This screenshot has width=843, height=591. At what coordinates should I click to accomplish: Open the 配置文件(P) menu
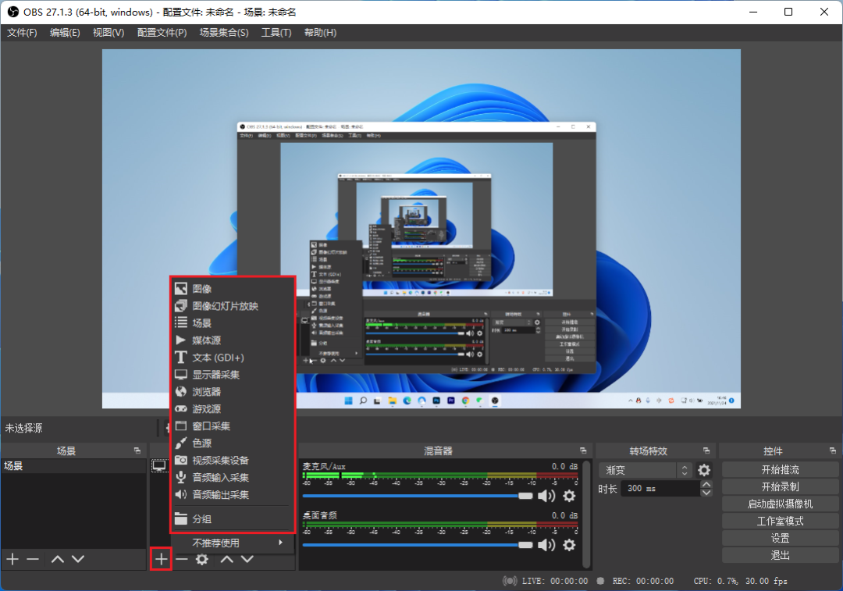pyautogui.click(x=162, y=33)
